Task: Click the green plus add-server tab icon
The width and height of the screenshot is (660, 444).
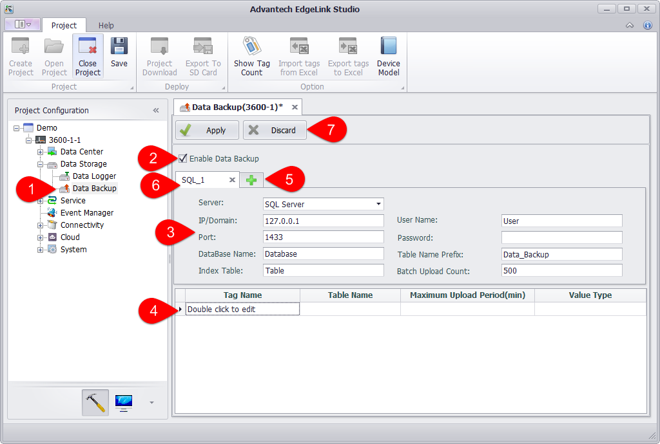Action: pos(251,180)
